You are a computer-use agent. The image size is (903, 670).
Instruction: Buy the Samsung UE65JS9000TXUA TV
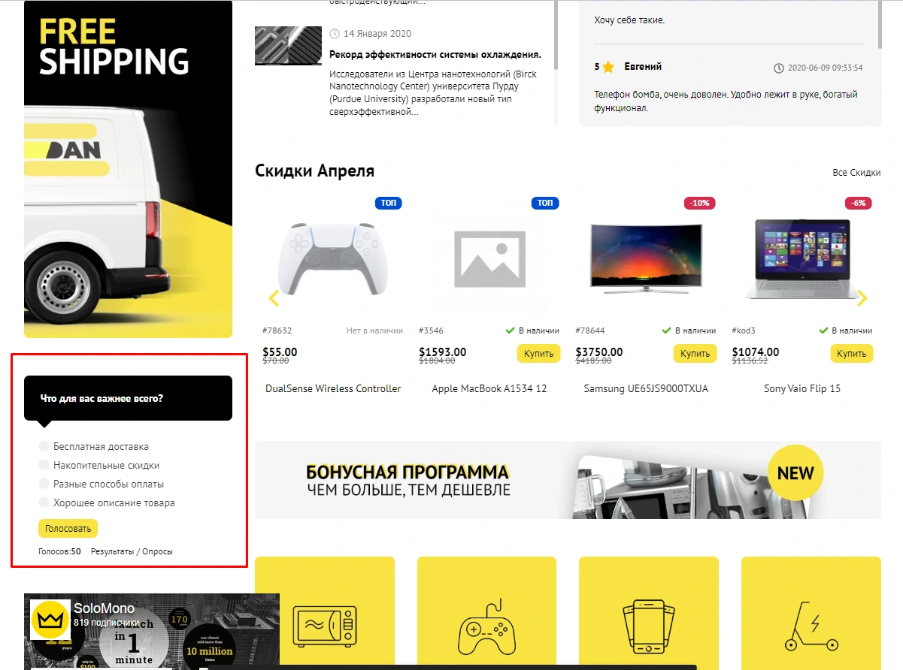(695, 353)
